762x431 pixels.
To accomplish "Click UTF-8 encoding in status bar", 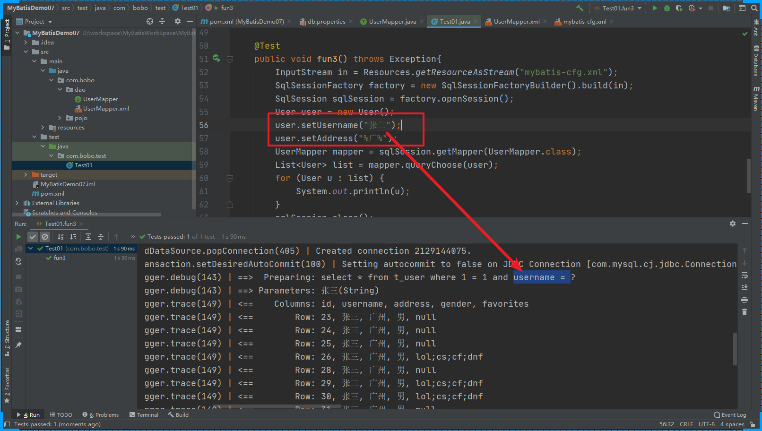I will [707, 424].
